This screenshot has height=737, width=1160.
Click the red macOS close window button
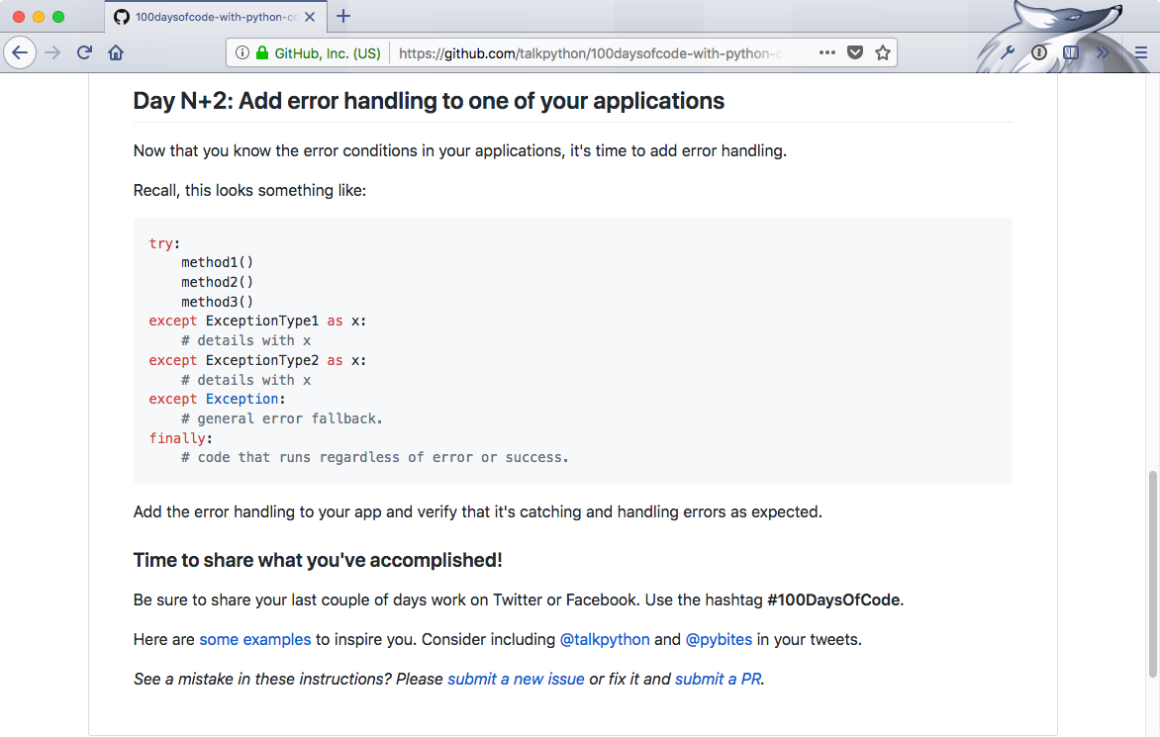click(19, 16)
